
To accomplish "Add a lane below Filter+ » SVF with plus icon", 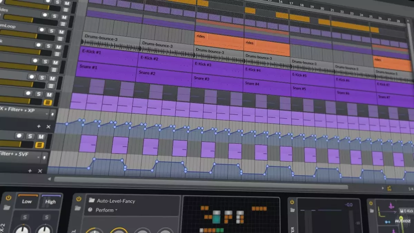I will pos(30,171).
